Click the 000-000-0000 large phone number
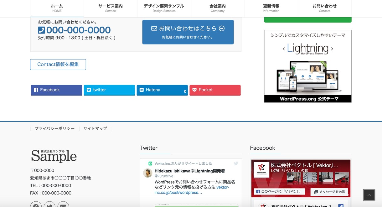This screenshot has width=382, height=207. tap(78, 30)
